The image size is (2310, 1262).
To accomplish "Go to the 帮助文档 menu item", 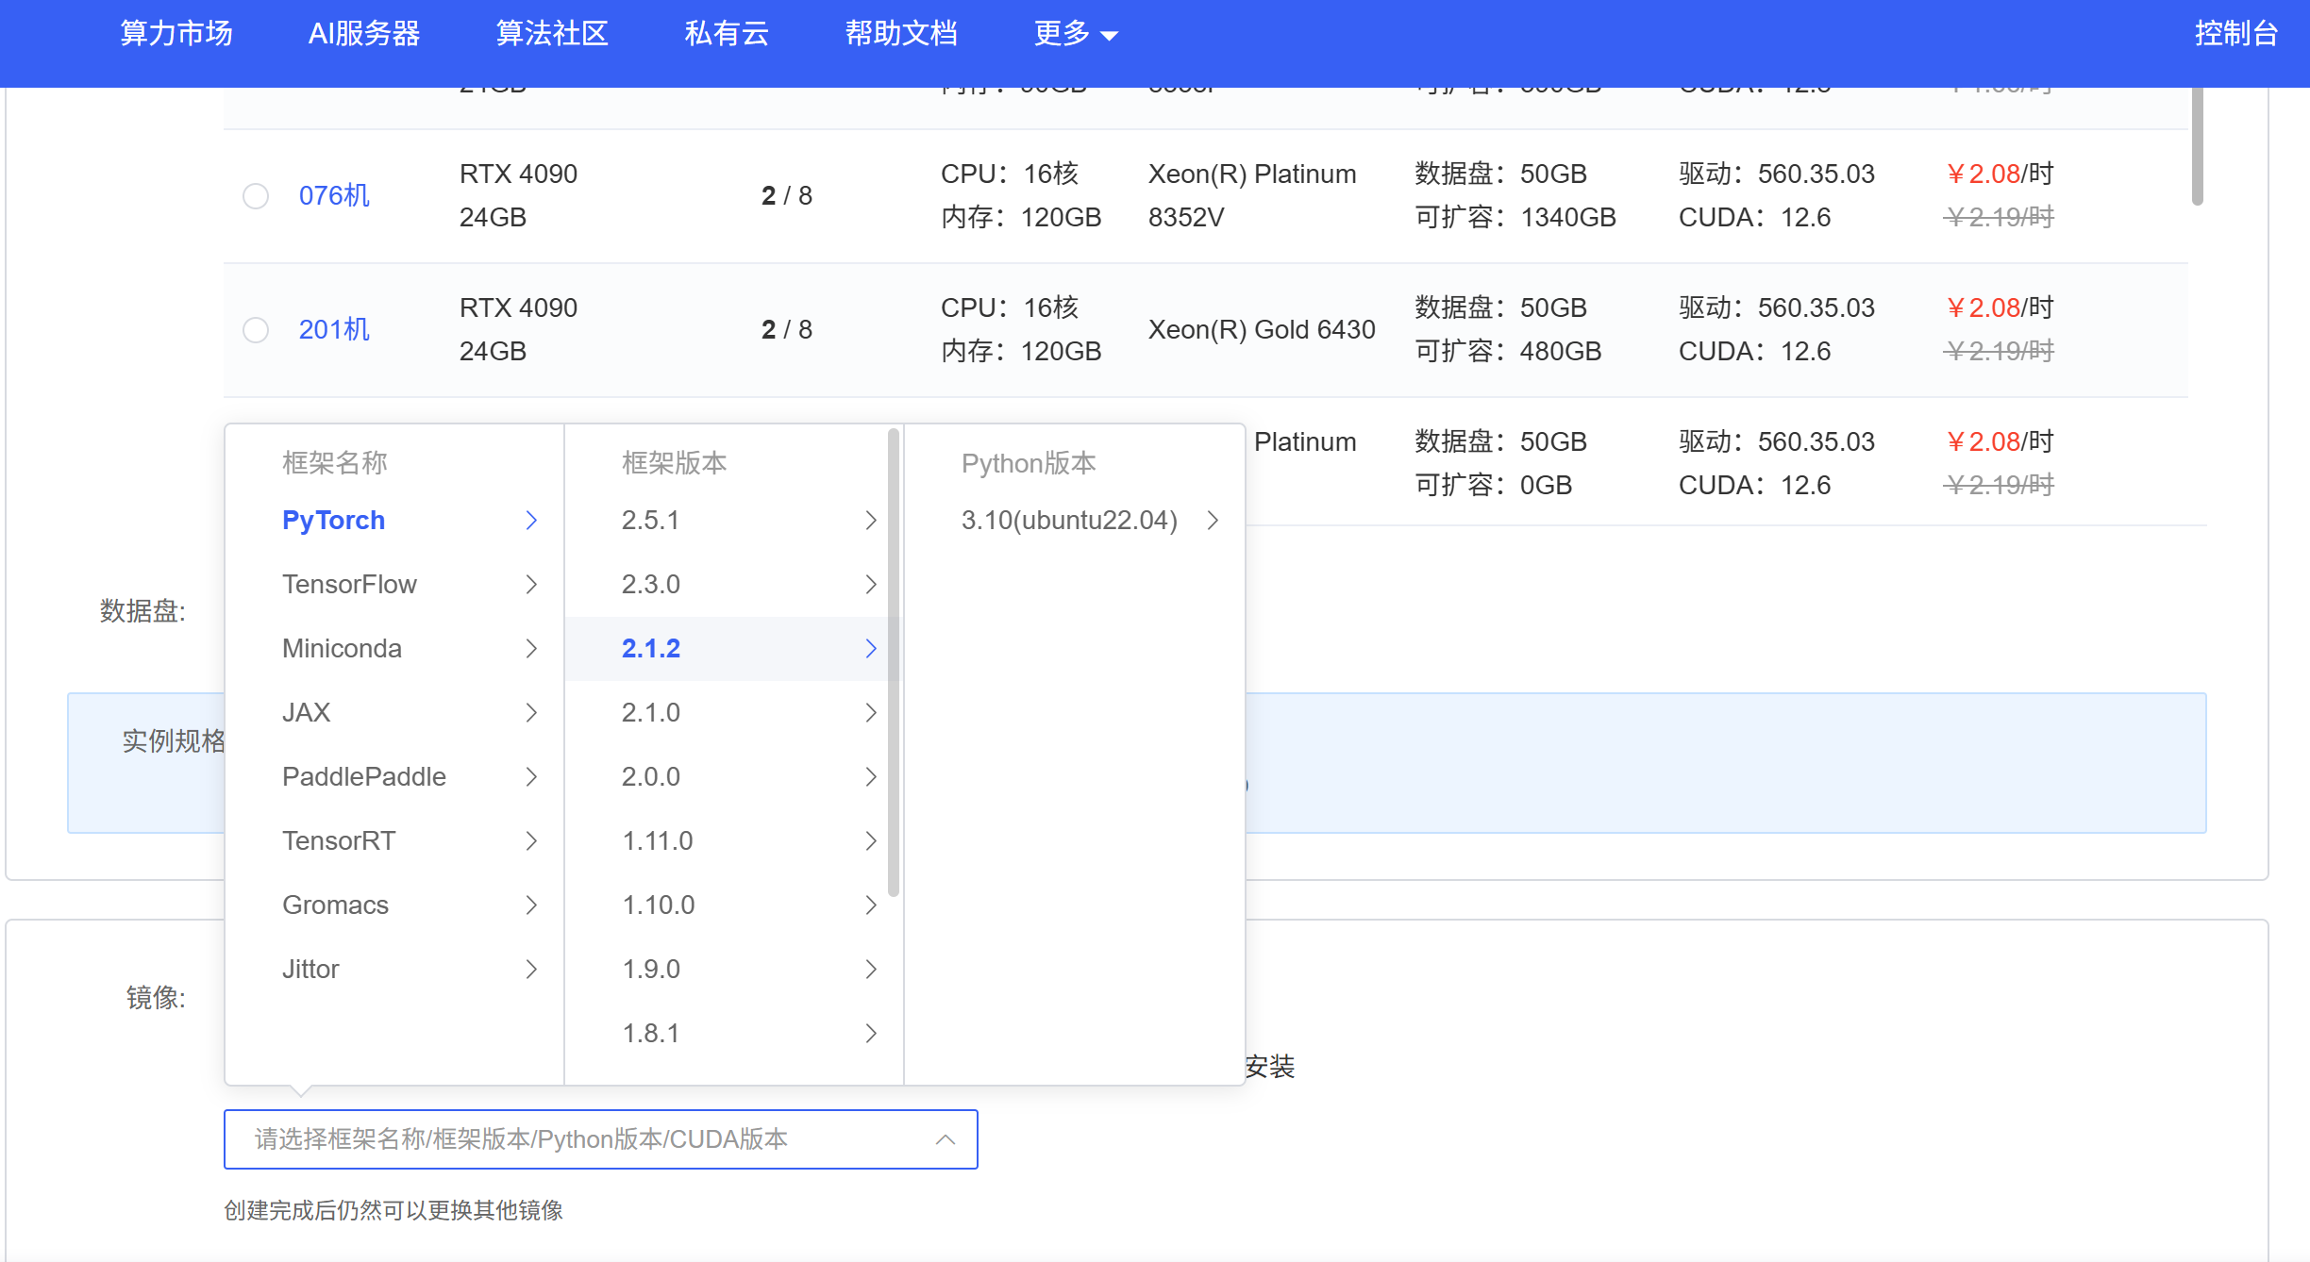I will 901,34.
